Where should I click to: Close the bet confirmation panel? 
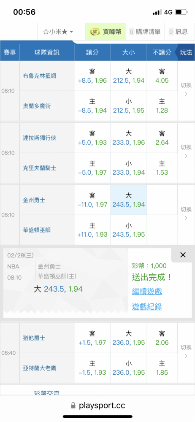[183, 255]
